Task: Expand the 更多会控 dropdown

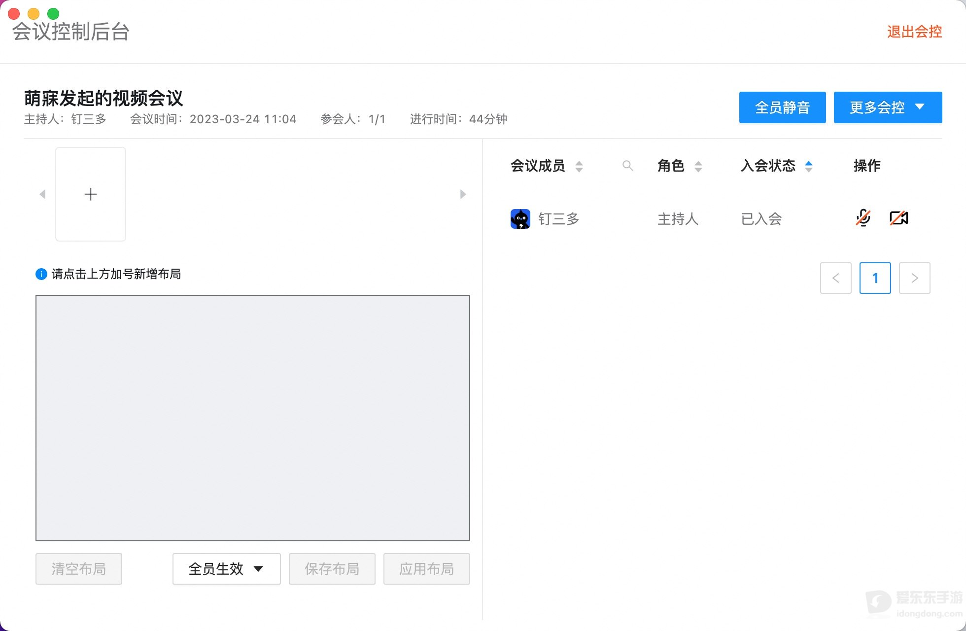Action: click(888, 107)
